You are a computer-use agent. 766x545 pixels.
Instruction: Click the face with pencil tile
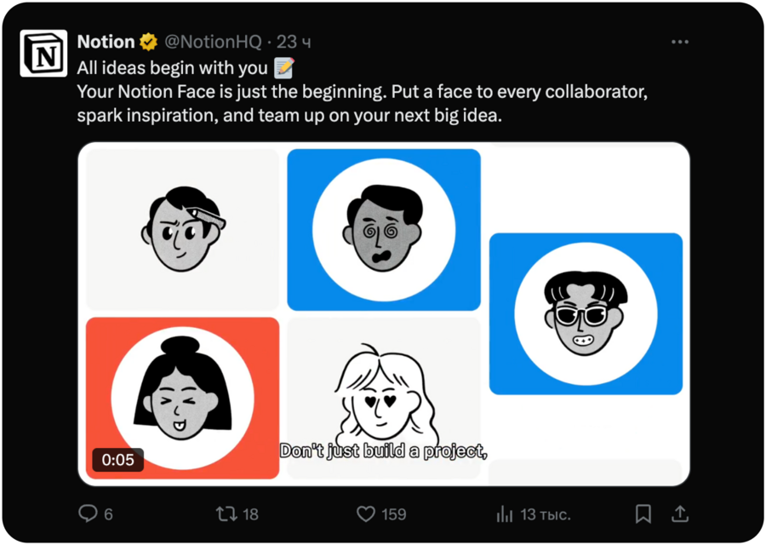coord(182,230)
